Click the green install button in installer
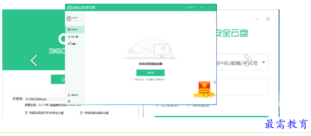Image resolution: width=311 pixels, height=136 pixels. [58, 79]
